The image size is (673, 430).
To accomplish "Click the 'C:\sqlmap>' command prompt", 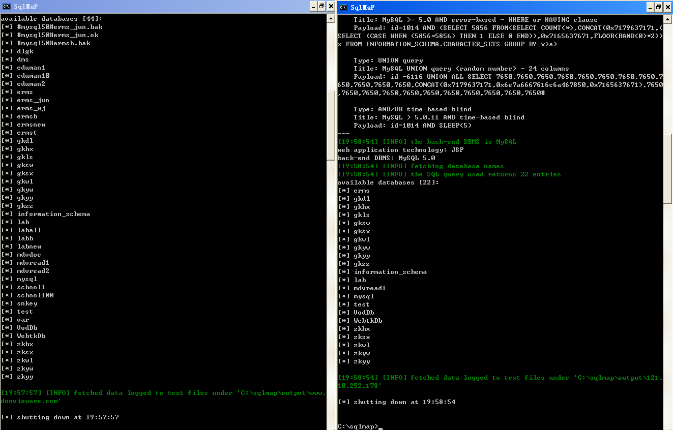I will click(x=358, y=426).
